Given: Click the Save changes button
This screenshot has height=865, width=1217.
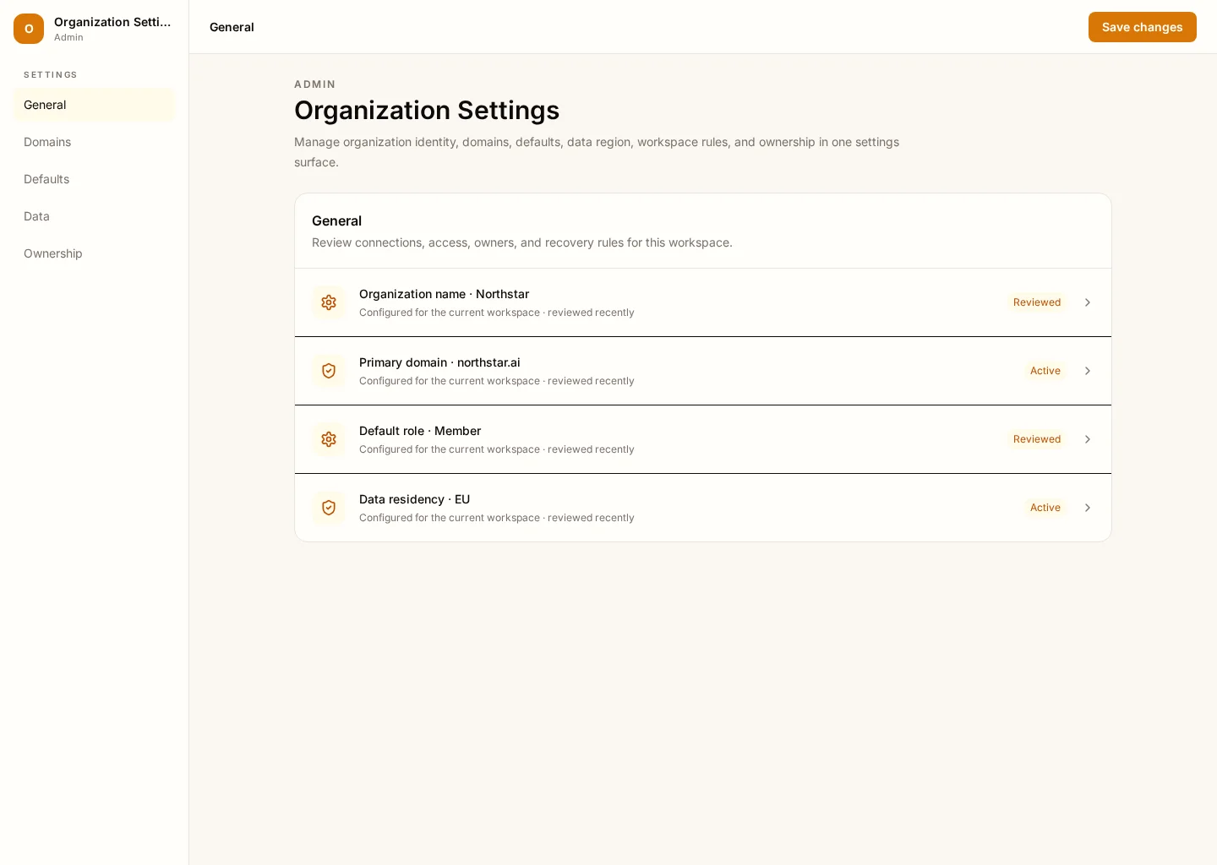Looking at the screenshot, I should (x=1142, y=27).
